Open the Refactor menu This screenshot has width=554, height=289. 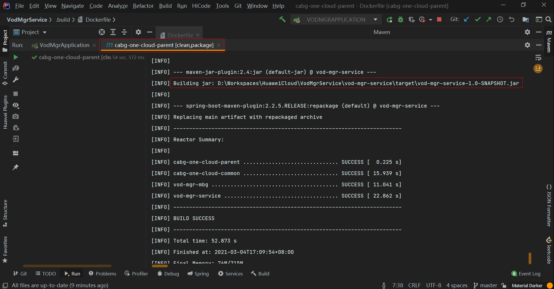[143, 6]
